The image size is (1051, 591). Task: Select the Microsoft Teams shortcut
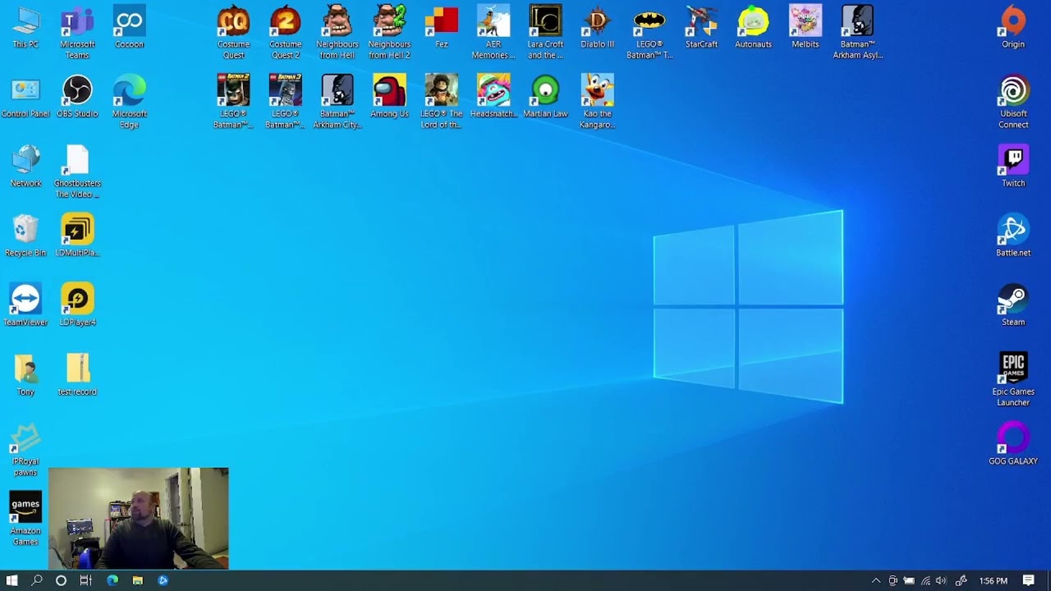point(77,33)
